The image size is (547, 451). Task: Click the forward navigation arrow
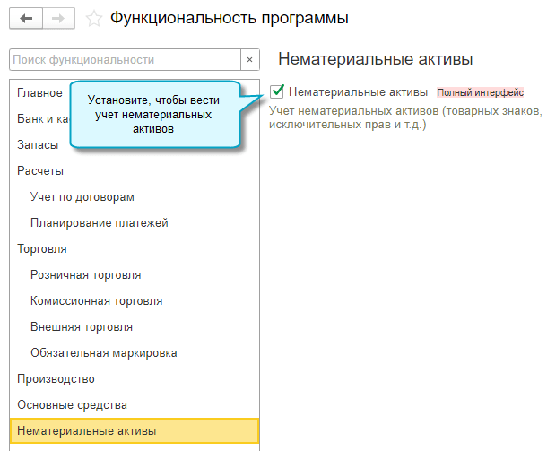click(57, 18)
